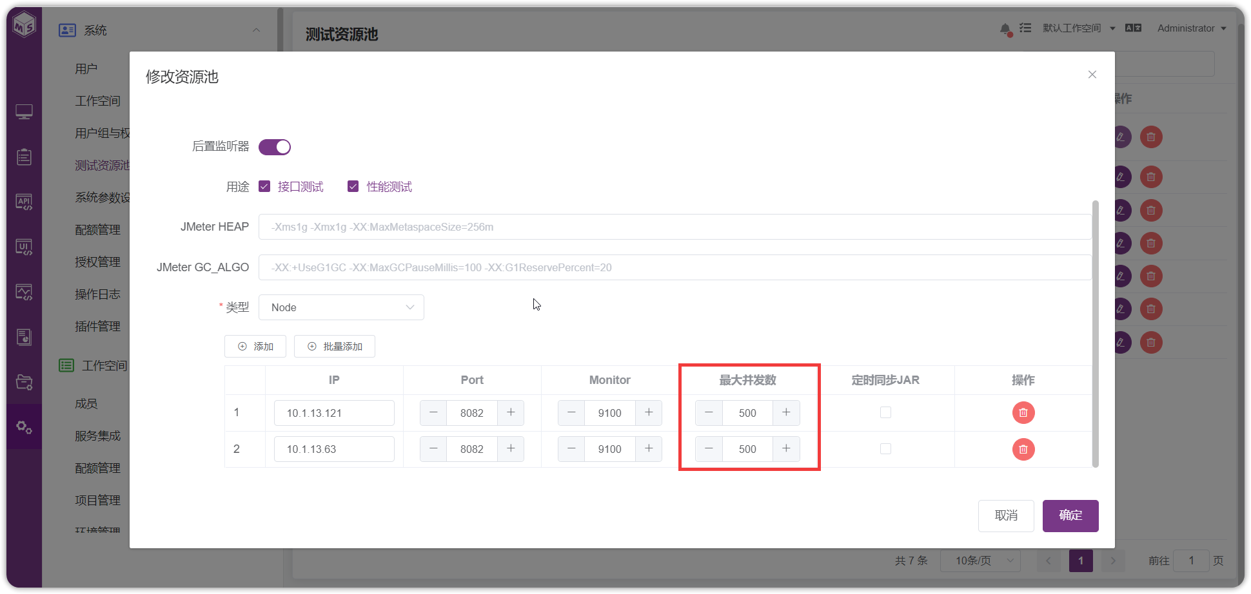Screen dimensions: 1251x594
Task: Click the 添加 button
Action: click(x=255, y=347)
